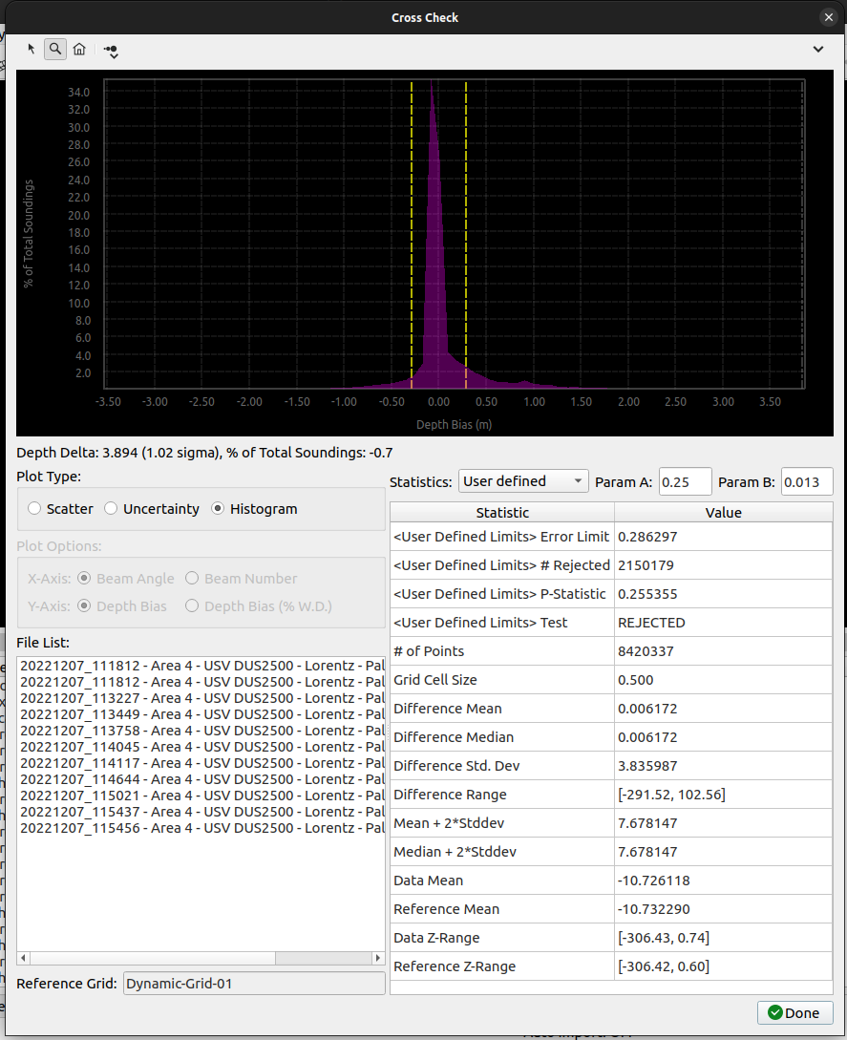Activate the zoom magnifier tool
The height and width of the screenshot is (1040, 847).
(x=55, y=49)
